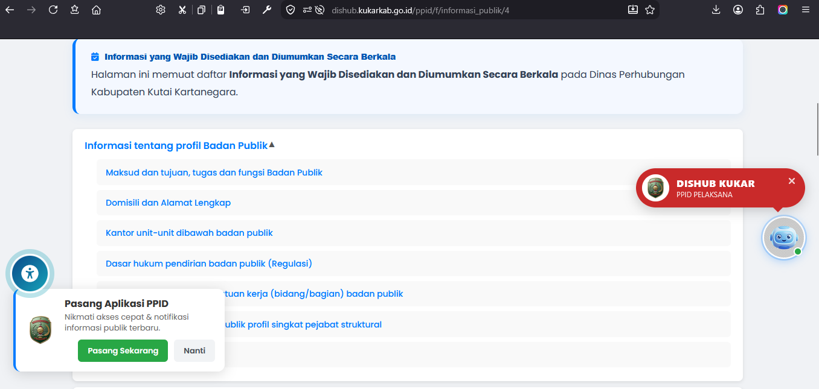Click the paste clipboard icon

pos(221,10)
